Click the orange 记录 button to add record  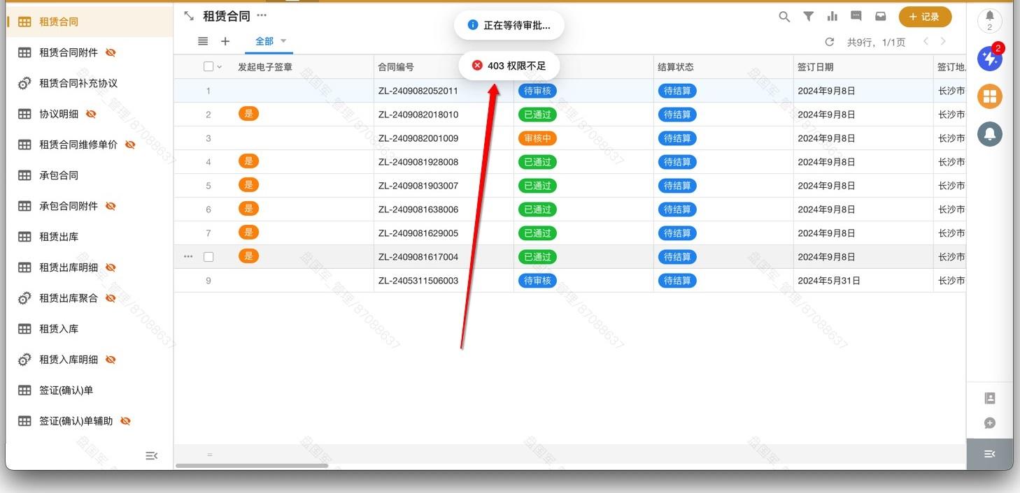pos(925,16)
